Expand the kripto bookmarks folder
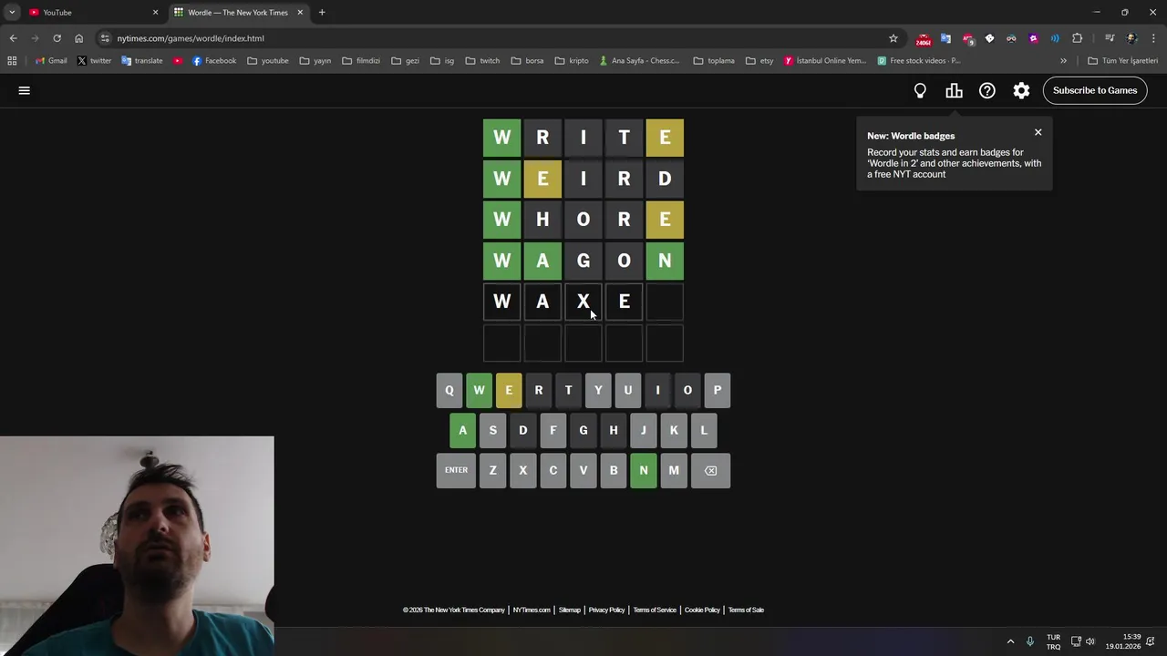1167x656 pixels. pos(572,61)
